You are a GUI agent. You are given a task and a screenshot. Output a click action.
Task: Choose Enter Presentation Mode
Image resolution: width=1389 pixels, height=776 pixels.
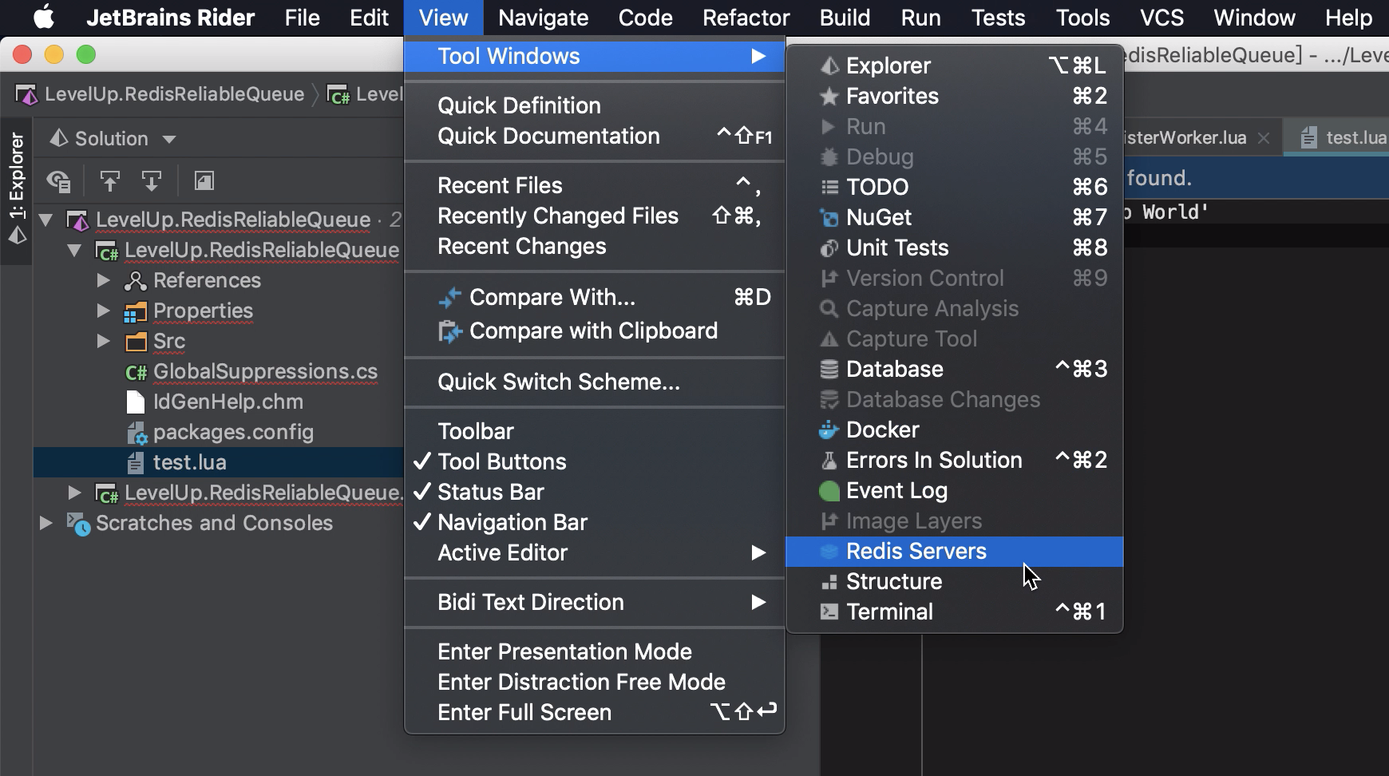594,651
